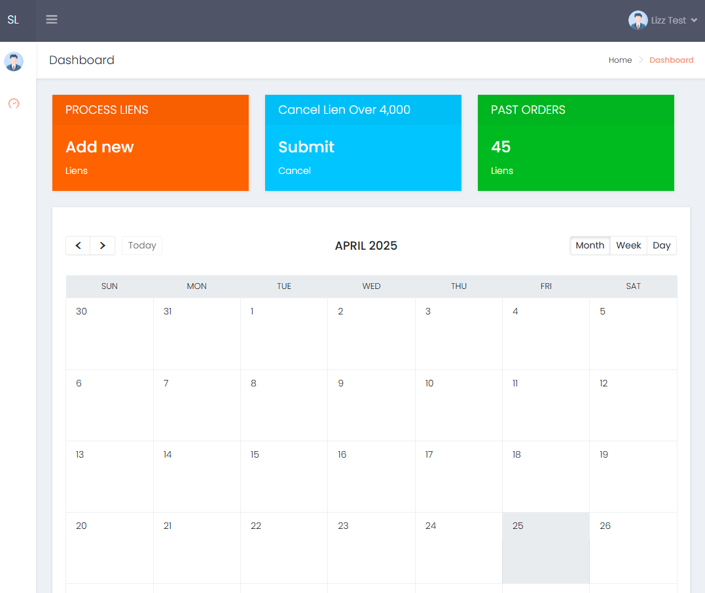Select day 23 in the calendar
This screenshot has height=593, width=705.
click(371, 548)
